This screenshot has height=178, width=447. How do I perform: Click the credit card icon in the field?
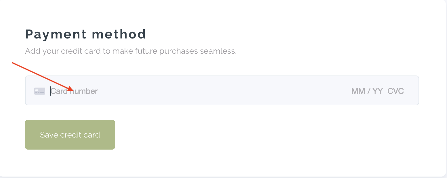tap(40, 91)
